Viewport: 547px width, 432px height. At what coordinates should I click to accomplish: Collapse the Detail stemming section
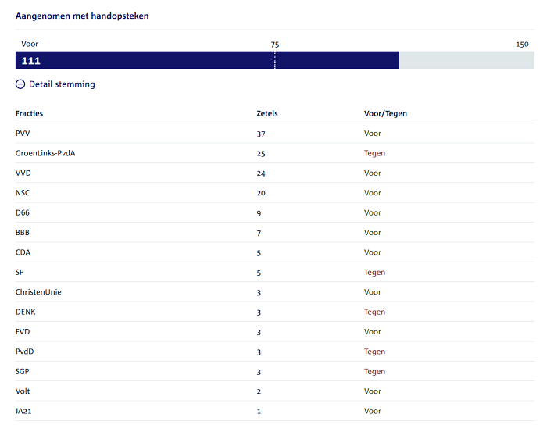55,84
